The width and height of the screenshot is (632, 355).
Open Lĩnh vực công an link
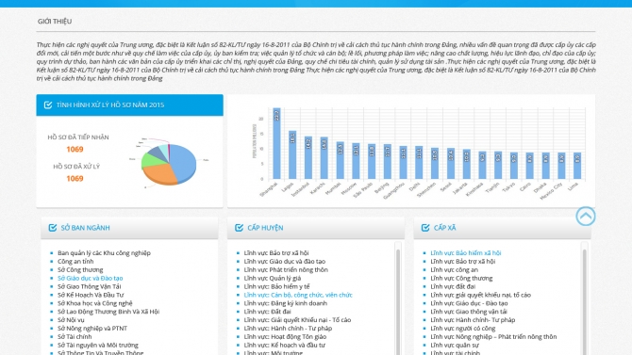[x=455, y=270]
